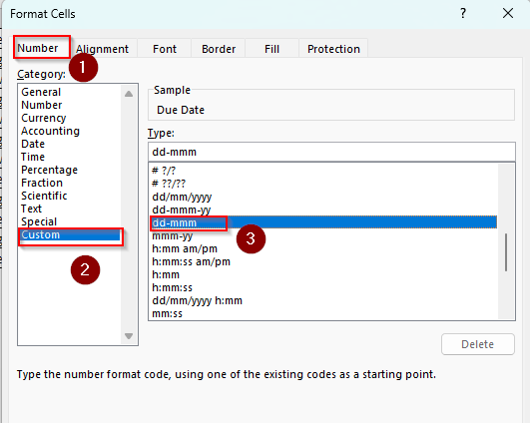Open the Font tab
Screen dimensions: 530x423
coord(165,49)
